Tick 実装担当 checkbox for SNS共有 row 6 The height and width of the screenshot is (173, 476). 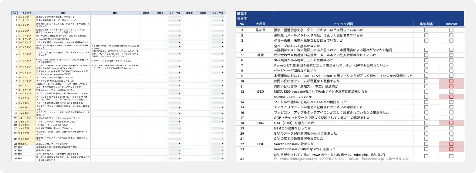tap(426, 60)
